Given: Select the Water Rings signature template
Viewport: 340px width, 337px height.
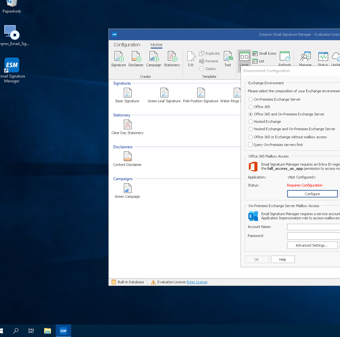Looking at the screenshot, I should coord(230,95).
